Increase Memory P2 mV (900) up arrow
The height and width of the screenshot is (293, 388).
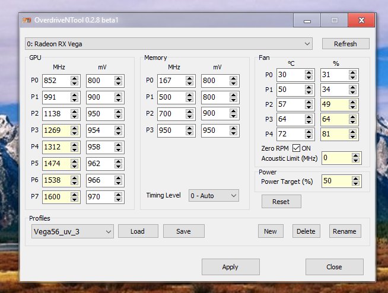coord(233,112)
